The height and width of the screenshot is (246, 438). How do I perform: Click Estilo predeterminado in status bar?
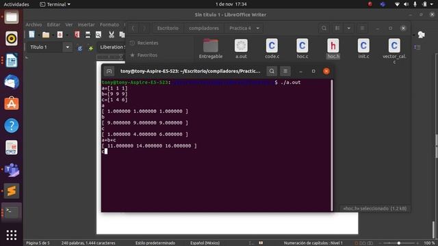[155, 243]
